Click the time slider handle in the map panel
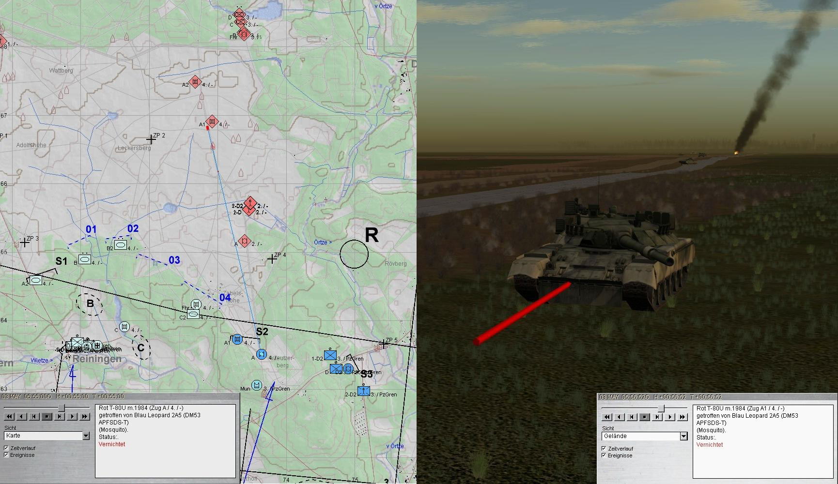 [62, 408]
